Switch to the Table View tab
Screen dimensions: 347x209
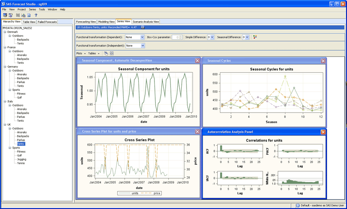[29, 22]
